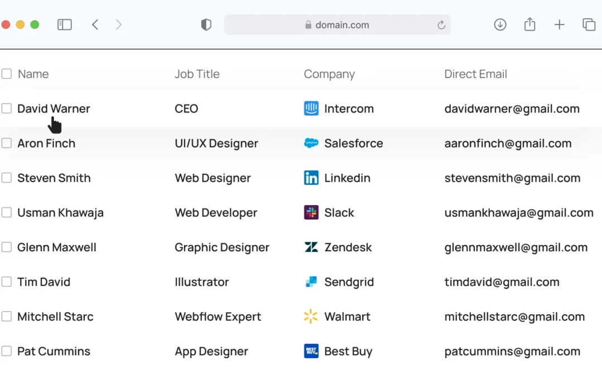Tick the checkbox for Glenn Maxwell
Screen dimensions: 602x376
point(7,247)
